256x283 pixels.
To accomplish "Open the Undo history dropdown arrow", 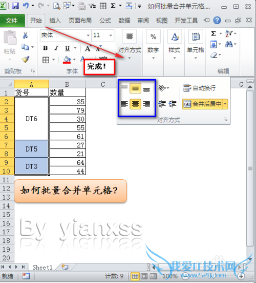I will coord(33,6).
